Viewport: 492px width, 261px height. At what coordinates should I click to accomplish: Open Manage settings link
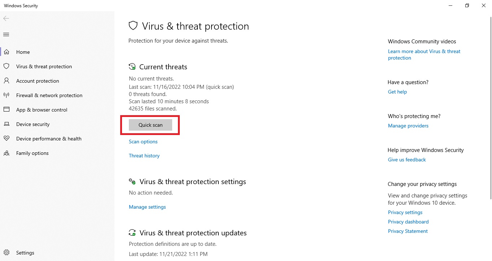[147, 207]
